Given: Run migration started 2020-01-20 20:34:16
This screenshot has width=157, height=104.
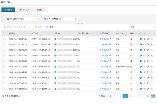Looking at the screenshot, I should click(141, 39).
